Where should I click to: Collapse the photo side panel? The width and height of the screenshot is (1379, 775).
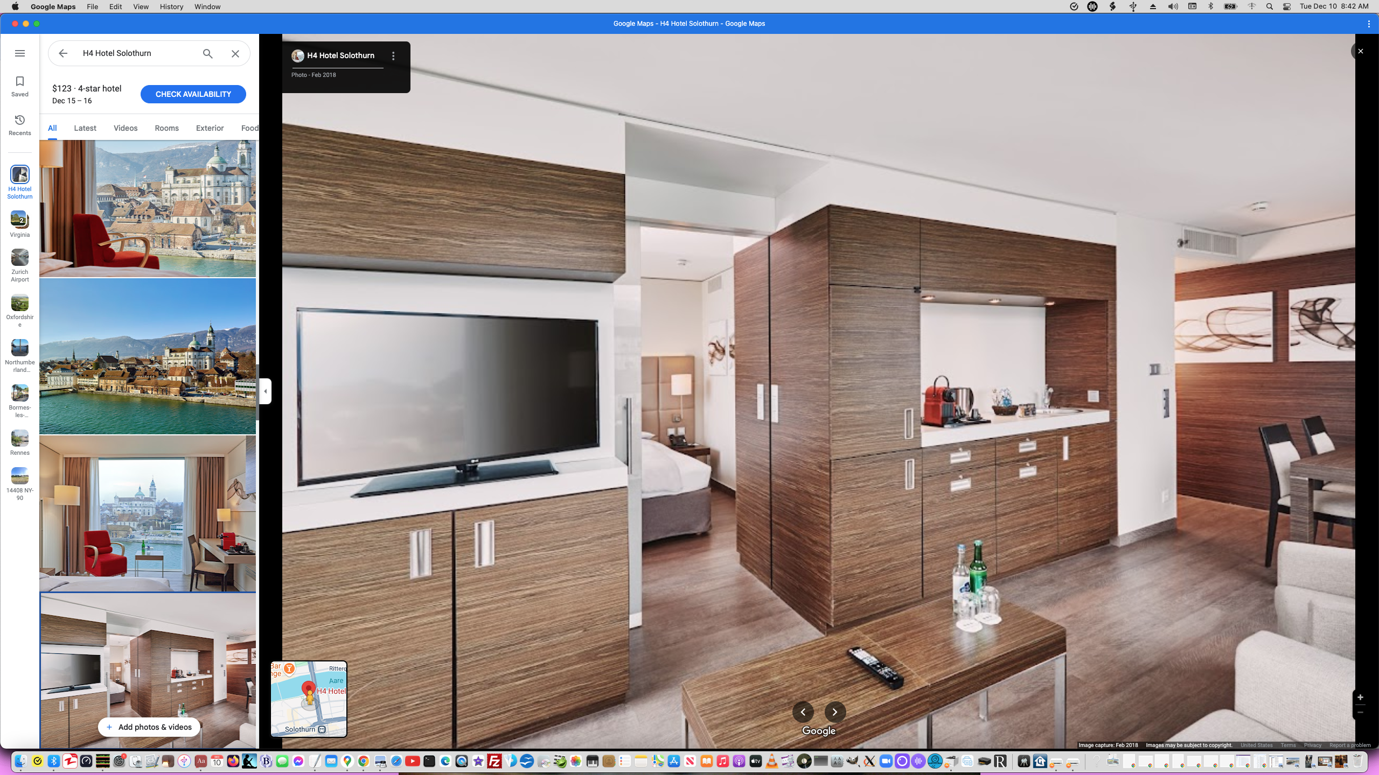coord(265,391)
